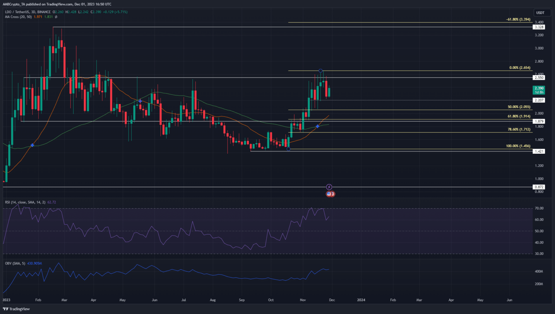Click the MA crossover plus marker near mid-May

coord(140,101)
